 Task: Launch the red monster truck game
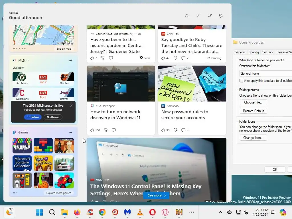[64, 181]
